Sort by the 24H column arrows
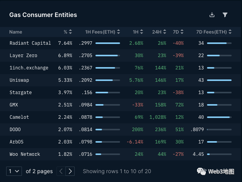Image resolution: width=242 pixels, height=182 pixels. pyautogui.click(x=165, y=32)
